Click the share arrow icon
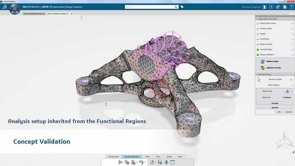295x166 pixels. (278, 7)
